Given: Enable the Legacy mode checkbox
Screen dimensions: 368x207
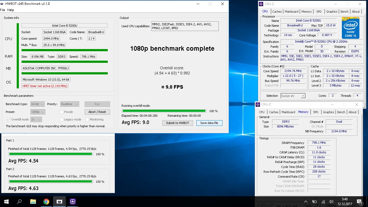Looking at the screenshot, I should tap(61, 119).
